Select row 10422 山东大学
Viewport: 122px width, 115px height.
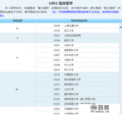pos(77,89)
